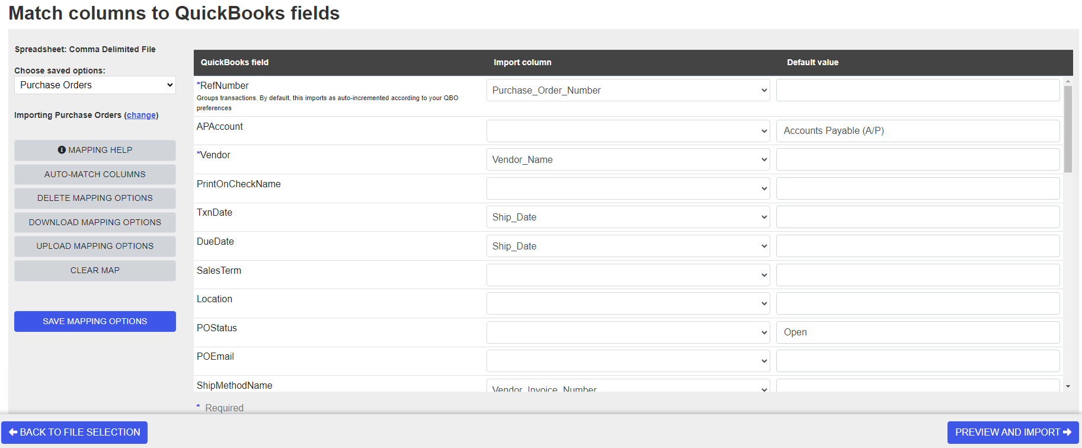Click the DueDate field label
The width and height of the screenshot is (1082, 448).
(x=215, y=241)
